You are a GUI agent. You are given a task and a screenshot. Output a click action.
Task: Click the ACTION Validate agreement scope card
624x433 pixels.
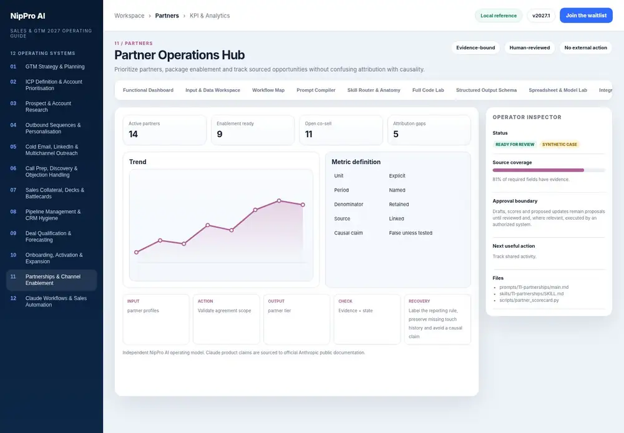[227, 319]
